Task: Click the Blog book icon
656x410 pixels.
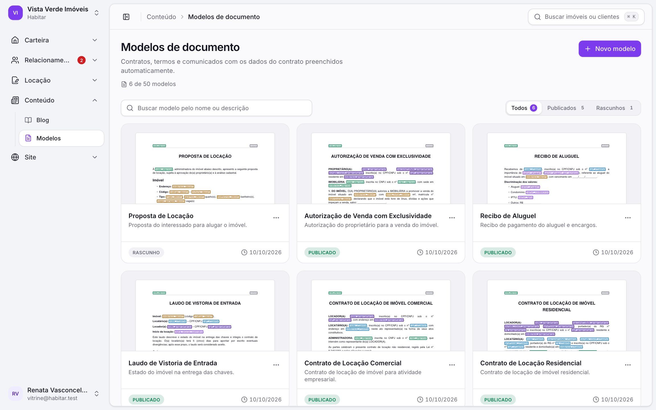Action: pyautogui.click(x=28, y=120)
